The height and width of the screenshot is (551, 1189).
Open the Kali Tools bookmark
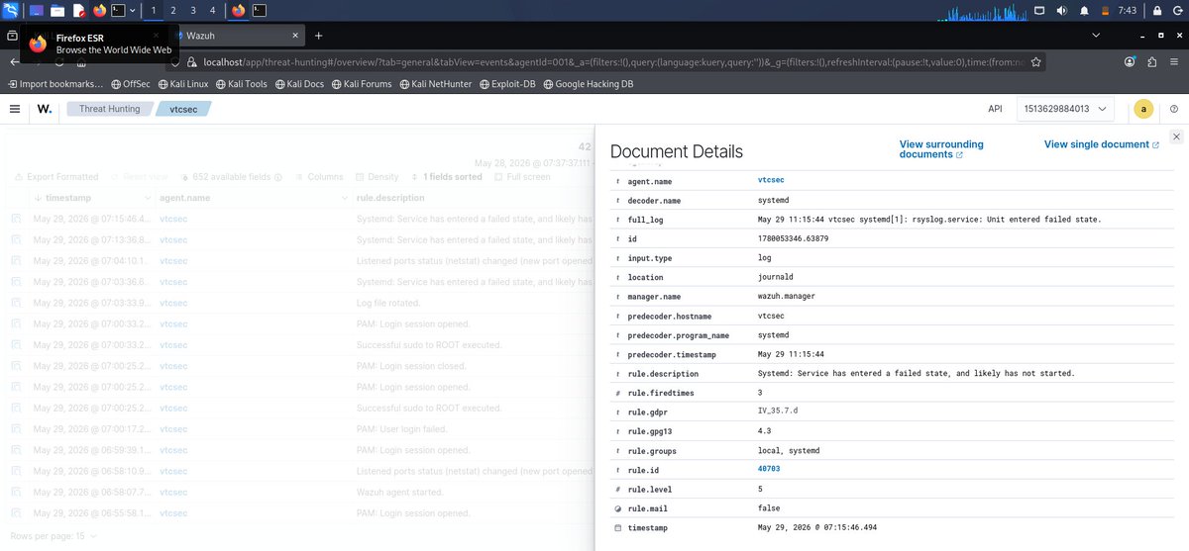[x=242, y=84]
